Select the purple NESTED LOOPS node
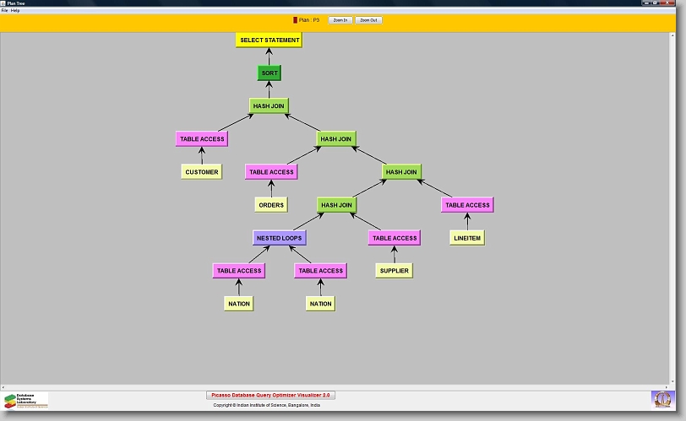Screen dimensions: 686x421 point(279,238)
